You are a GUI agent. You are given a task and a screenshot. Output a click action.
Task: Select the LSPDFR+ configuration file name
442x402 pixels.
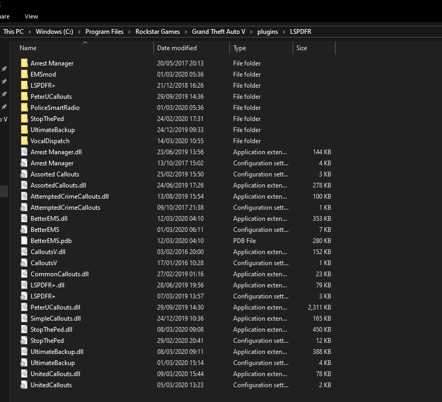[x=43, y=296]
